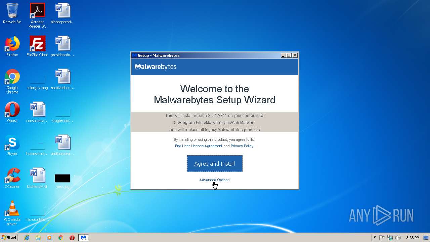Select the consumerw… Word document icon
430x242 pixels.
[x=37, y=112]
